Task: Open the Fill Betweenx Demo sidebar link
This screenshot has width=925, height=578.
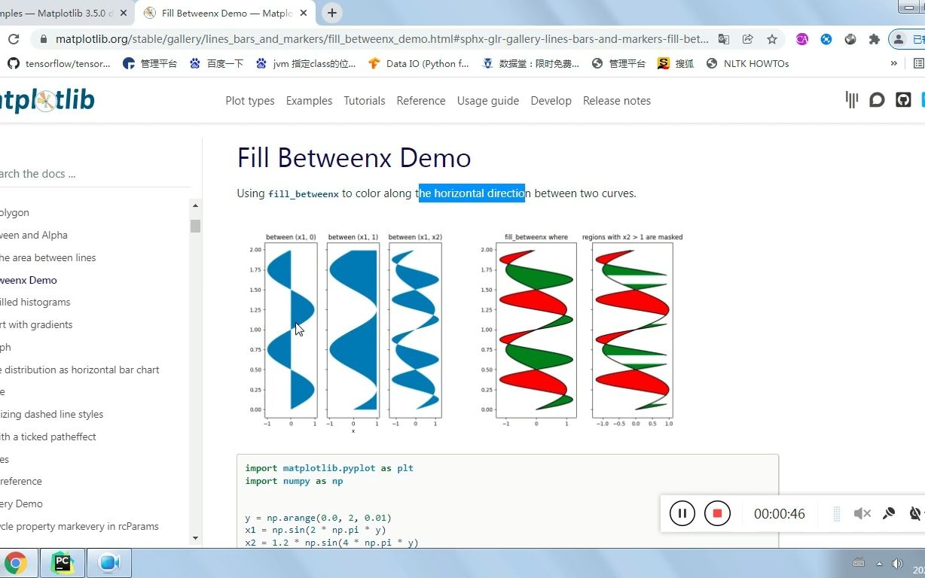Action: 29,279
